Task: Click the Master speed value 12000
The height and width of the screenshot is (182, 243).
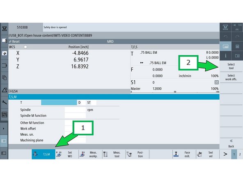Action: 157,89
